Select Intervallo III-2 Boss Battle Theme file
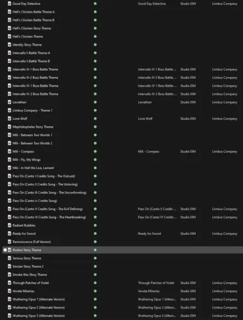This screenshot has height=320, width=243. [35, 78]
